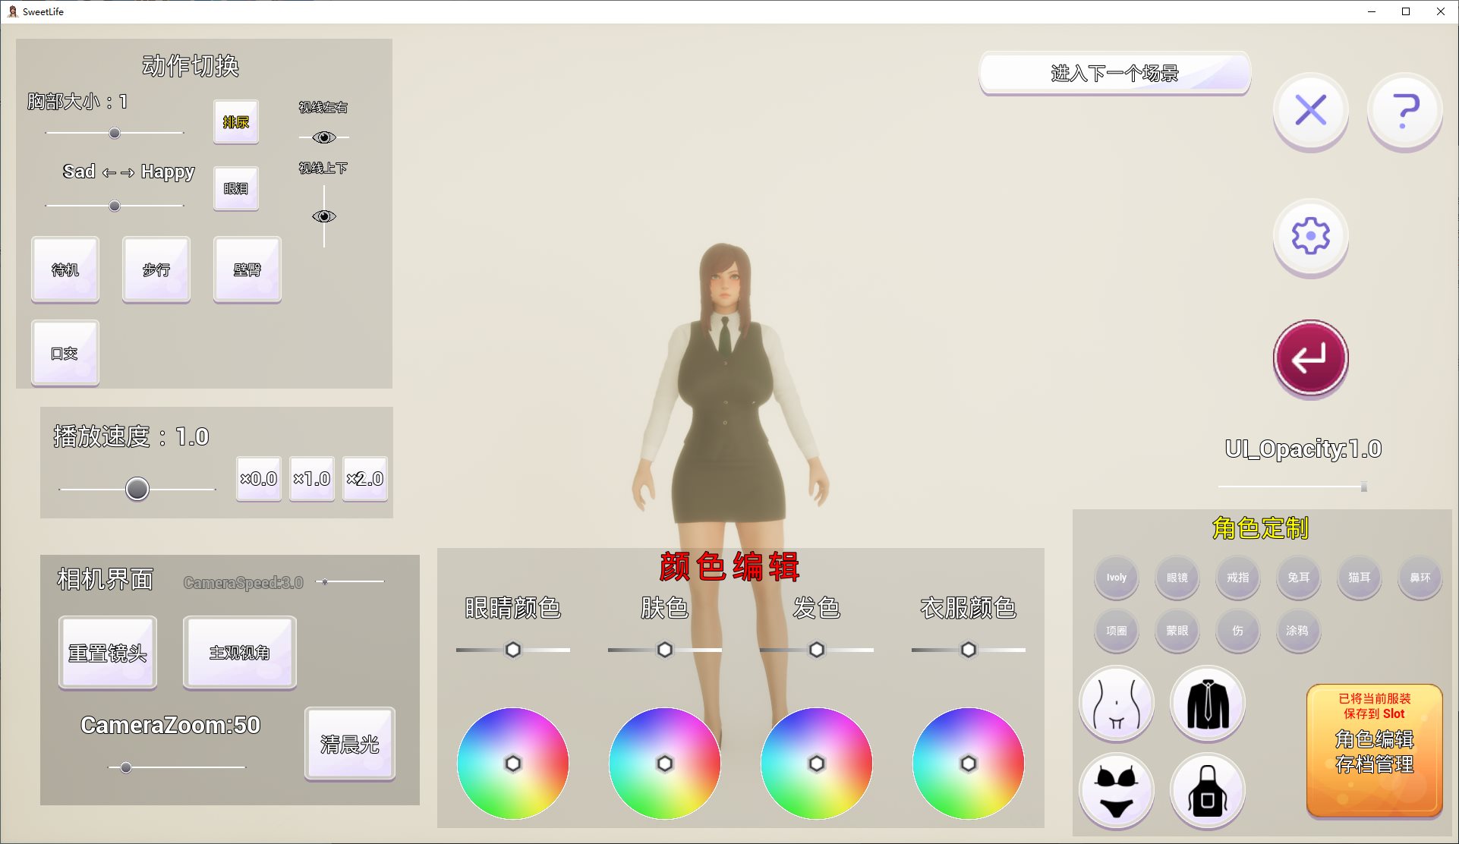Click the blue X close icon

(x=1310, y=111)
